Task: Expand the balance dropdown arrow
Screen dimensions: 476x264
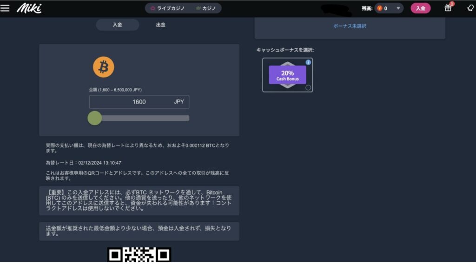Action: (x=398, y=8)
